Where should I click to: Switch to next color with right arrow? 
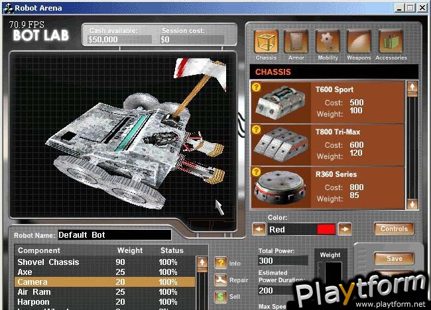pyautogui.click(x=345, y=229)
